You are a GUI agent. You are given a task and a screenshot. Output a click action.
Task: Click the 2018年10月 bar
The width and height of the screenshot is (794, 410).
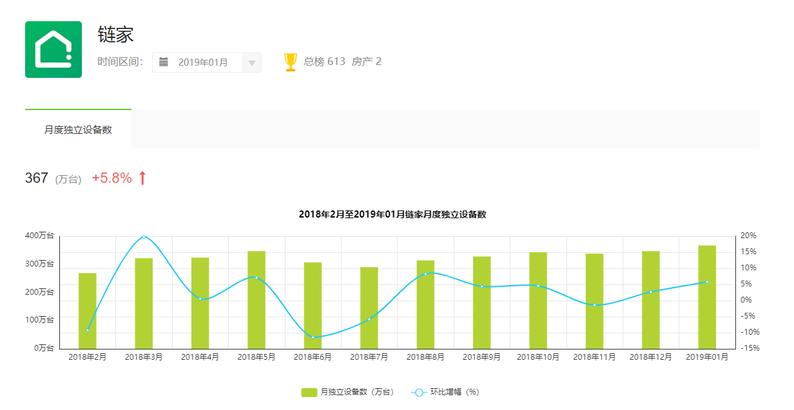pos(538,301)
